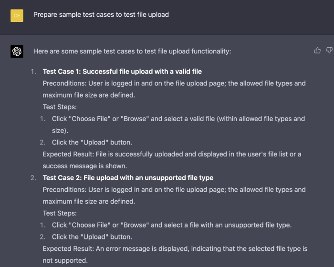Click the thumbs down feedback icon
Screen dimensions: 334x267
pos(329,50)
